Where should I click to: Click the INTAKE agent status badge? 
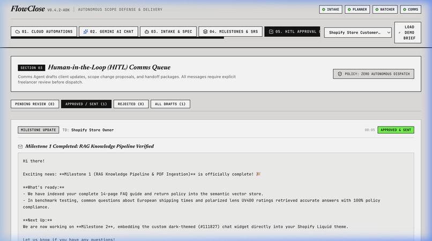[331, 9]
